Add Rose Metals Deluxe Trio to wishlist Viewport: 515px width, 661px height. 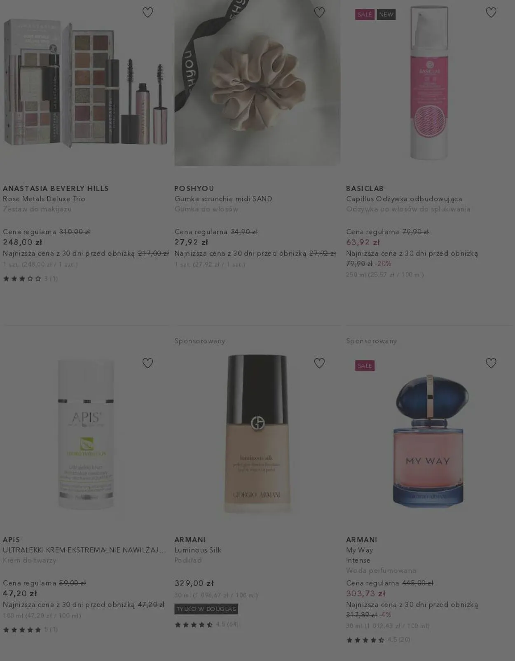pos(147,12)
